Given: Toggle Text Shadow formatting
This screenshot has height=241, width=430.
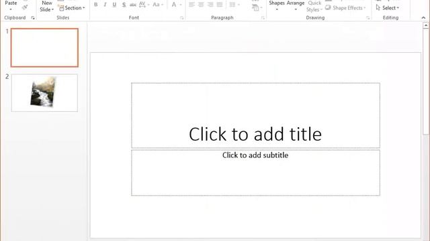Looking at the screenshot, I should point(124,5).
